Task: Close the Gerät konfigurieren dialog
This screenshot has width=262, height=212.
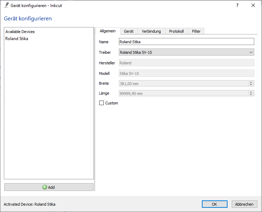Action: point(253,6)
